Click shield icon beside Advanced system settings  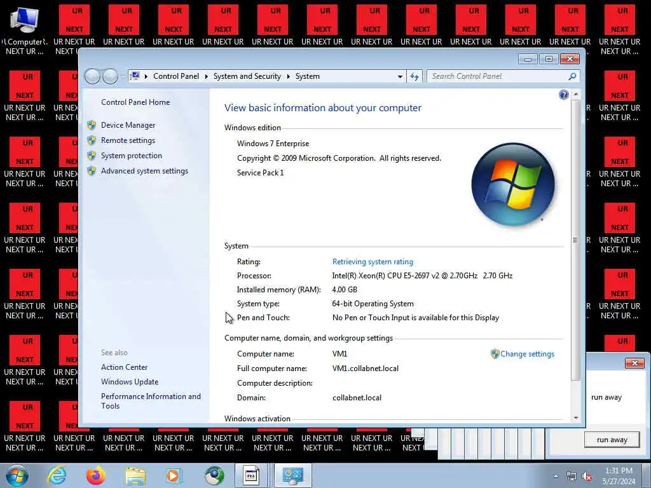click(92, 171)
